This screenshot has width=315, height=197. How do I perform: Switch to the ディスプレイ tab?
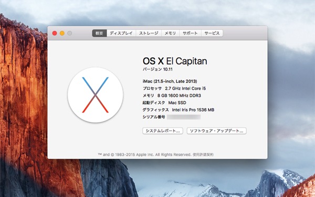[121, 33]
